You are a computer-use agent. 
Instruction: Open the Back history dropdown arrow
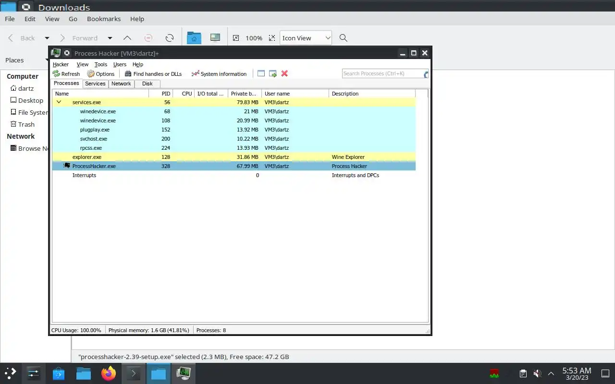coord(47,38)
